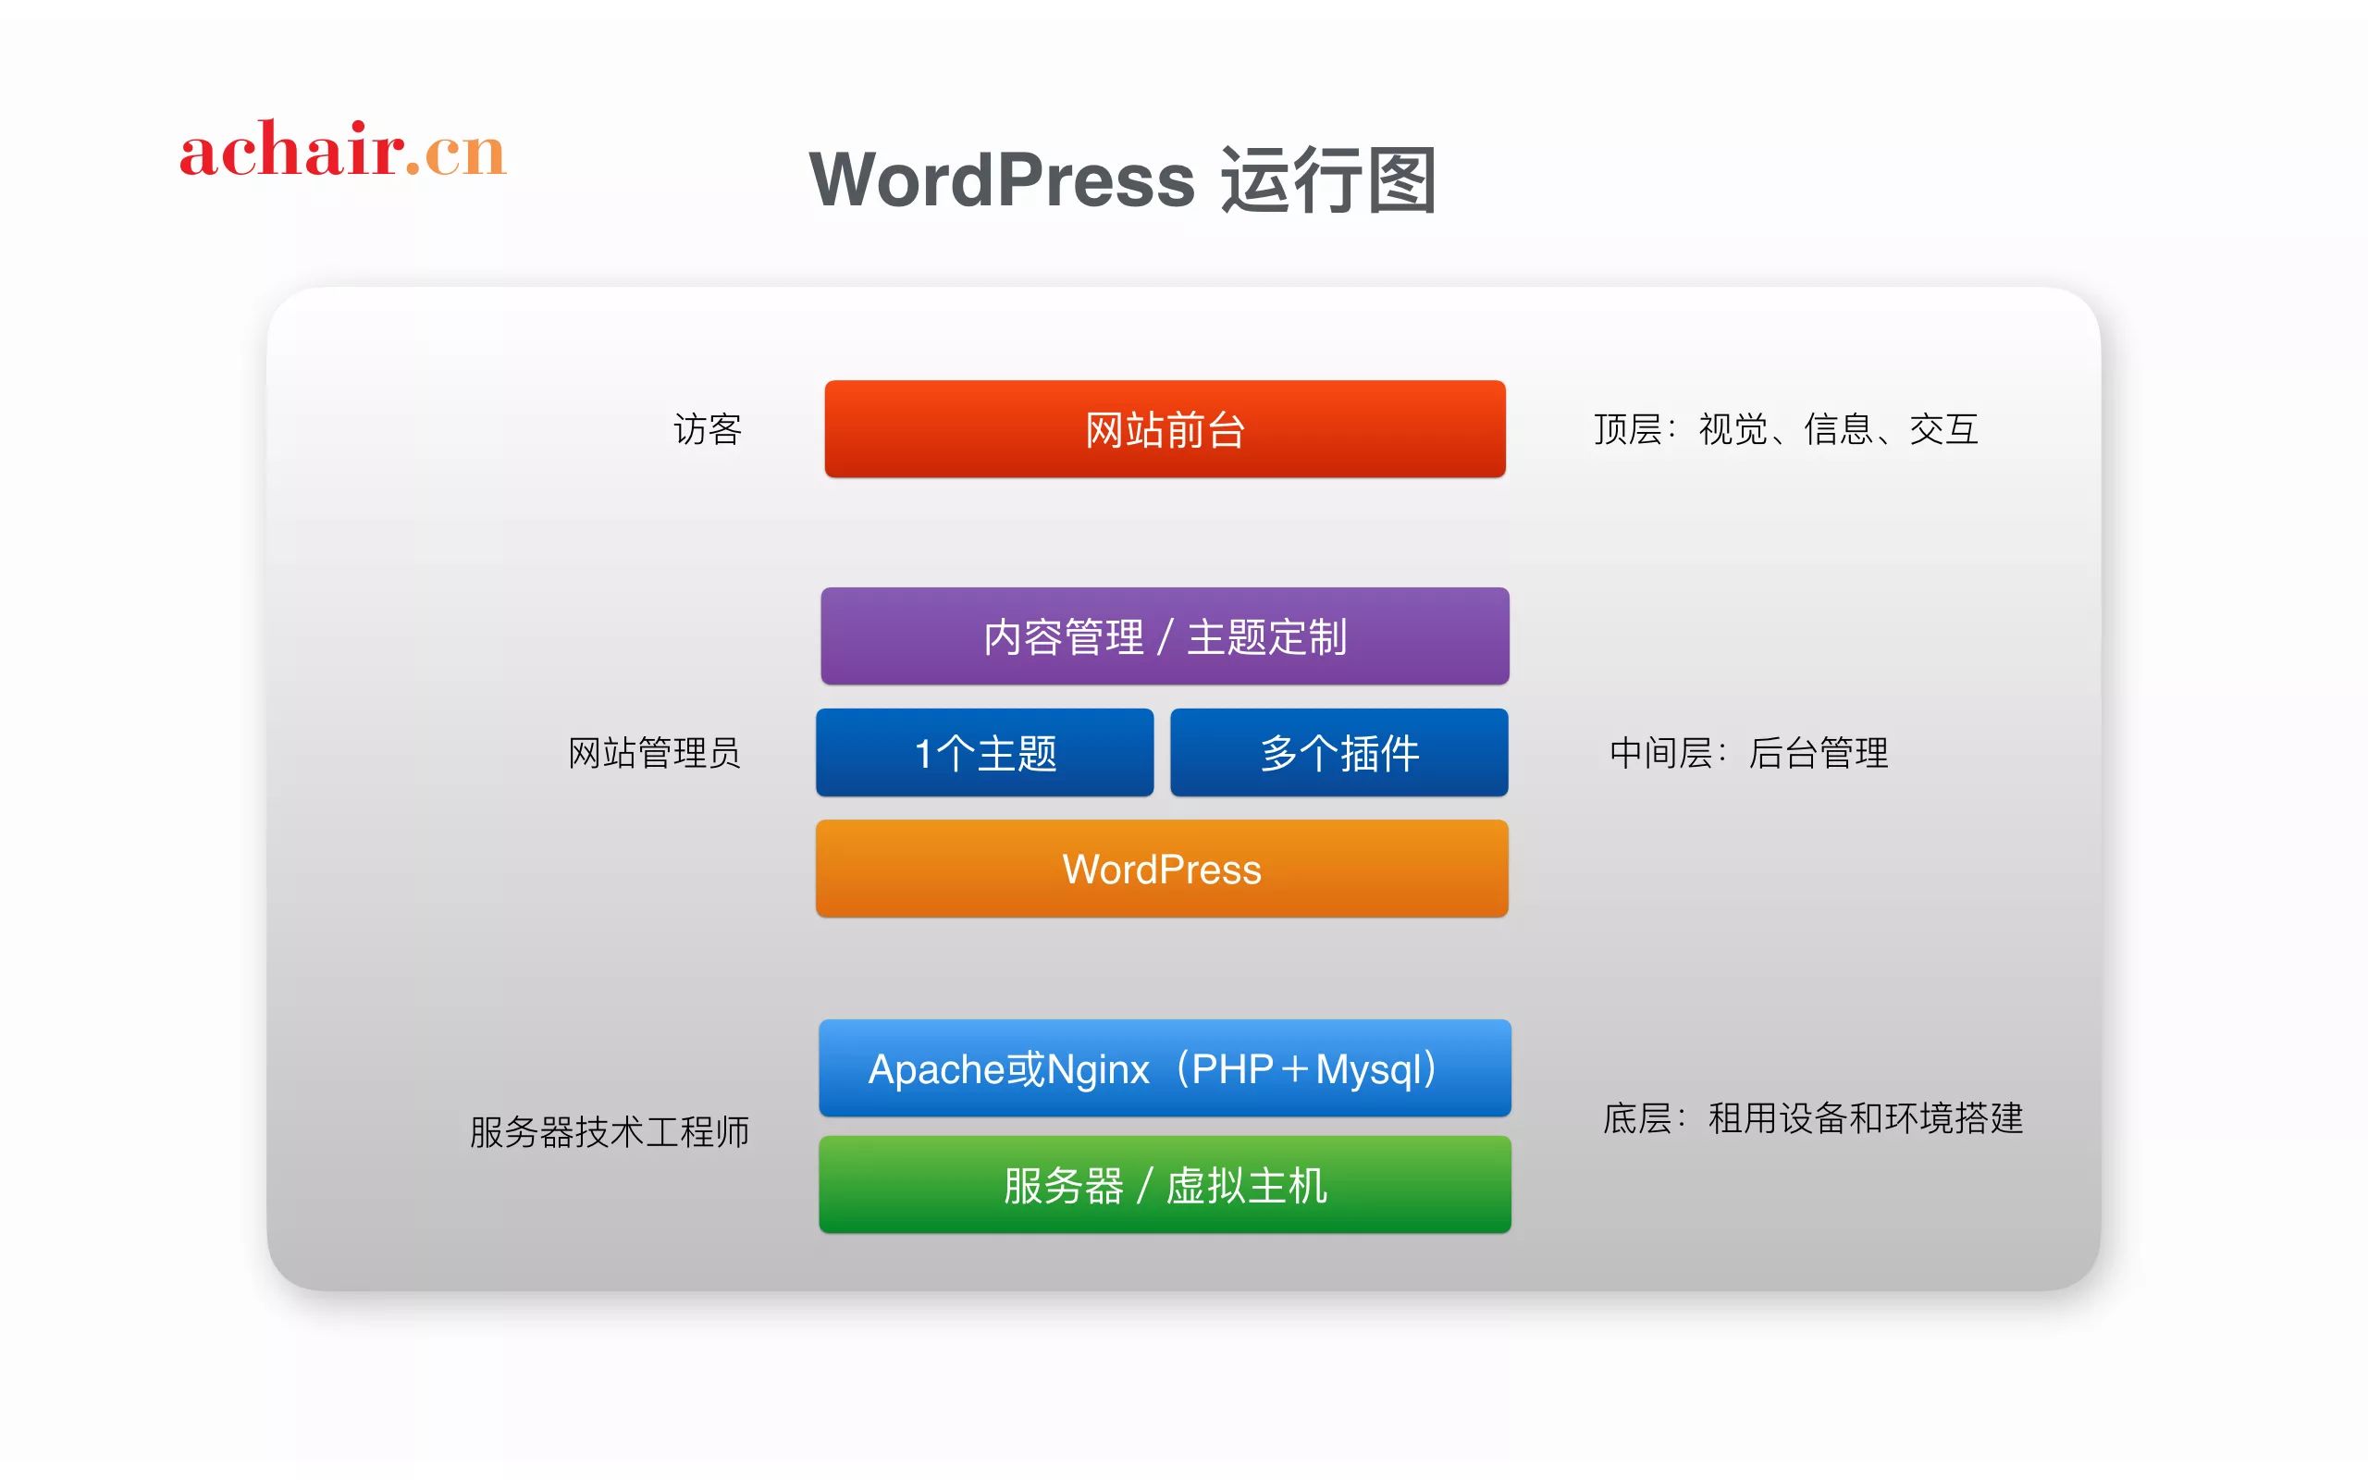This screenshot has height=1480, width=2368.
Task: Click the Apache或Nginx (PHP+Mysql) box
Action: pos(1165,1067)
